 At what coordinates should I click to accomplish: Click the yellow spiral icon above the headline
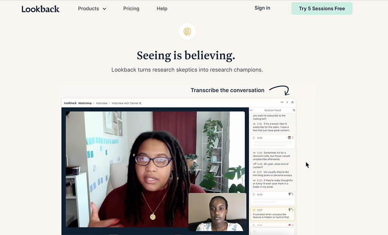[x=187, y=32]
